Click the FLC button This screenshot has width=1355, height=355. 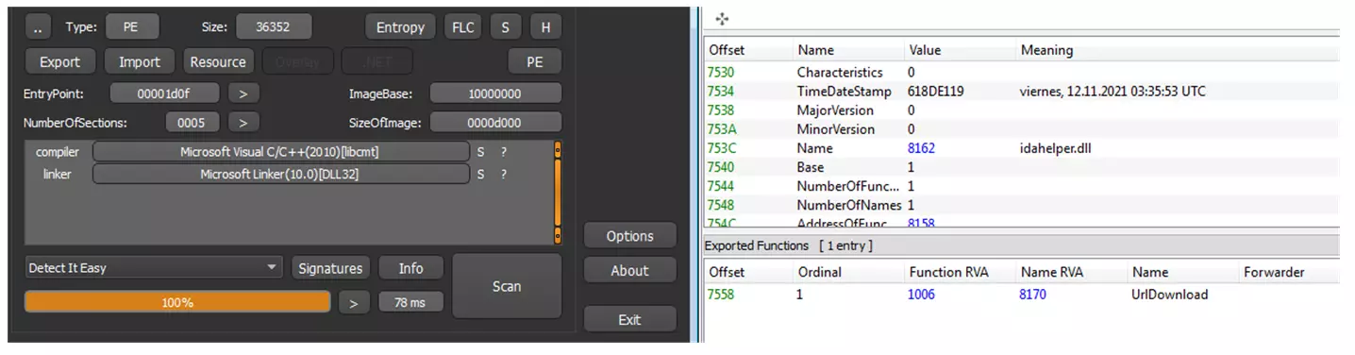(x=462, y=27)
